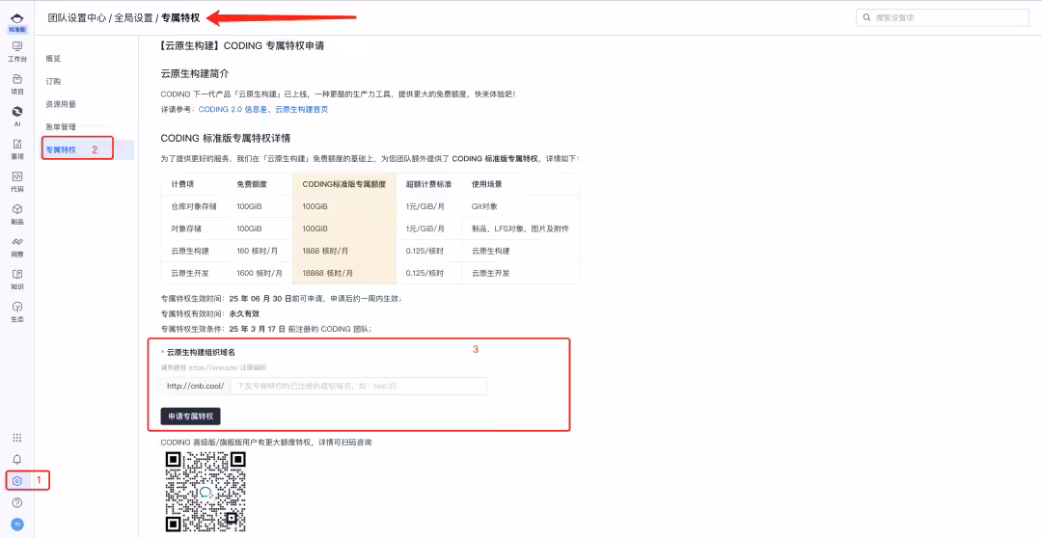Click 云原生构建 in the 计费项 column
The height and width of the screenshot is (538, 1042).
(190, 251)
